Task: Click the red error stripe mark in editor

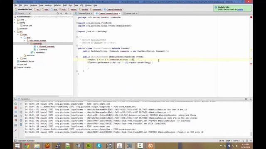Action: click(251, 64)
